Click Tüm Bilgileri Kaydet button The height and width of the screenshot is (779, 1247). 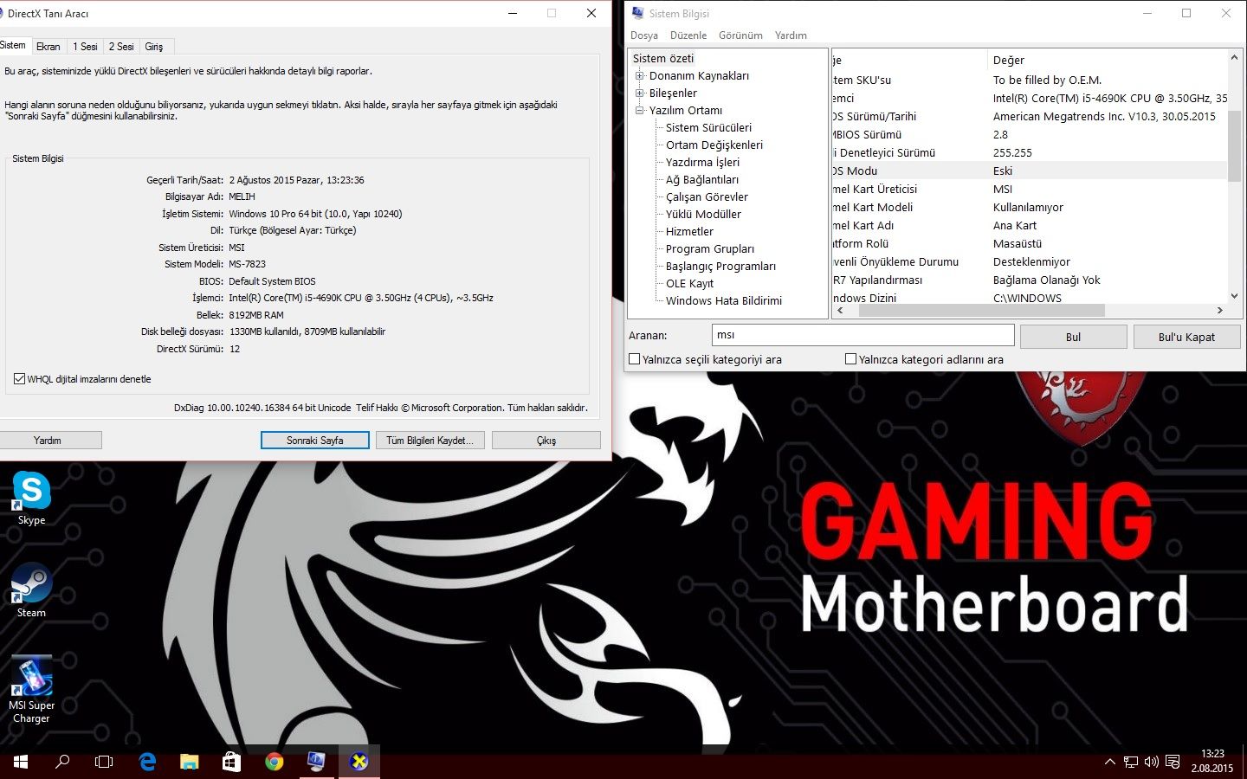(430, 441)
